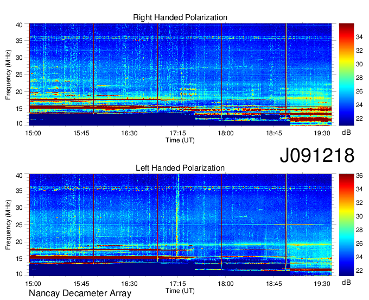The height and width of the screenshot is (300, 369).
Task: Select the J091218 observation label
Action: (x=317, y=155)
